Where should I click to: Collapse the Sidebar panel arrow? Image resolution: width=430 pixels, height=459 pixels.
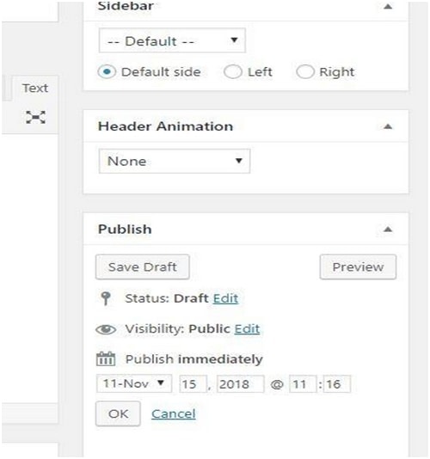[x=388, y=6]
